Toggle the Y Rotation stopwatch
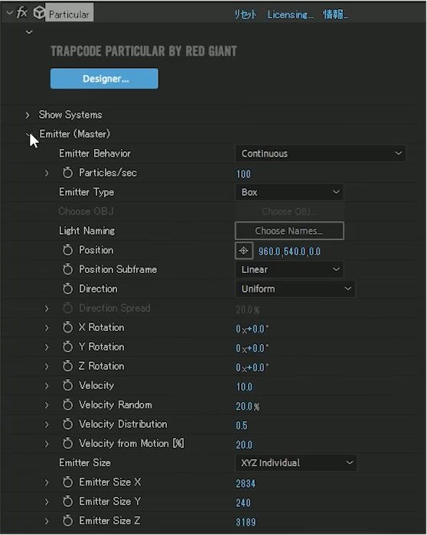 tap(67, 347)
